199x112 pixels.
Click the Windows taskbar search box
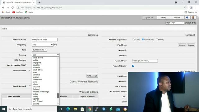[x=32, y=109]
